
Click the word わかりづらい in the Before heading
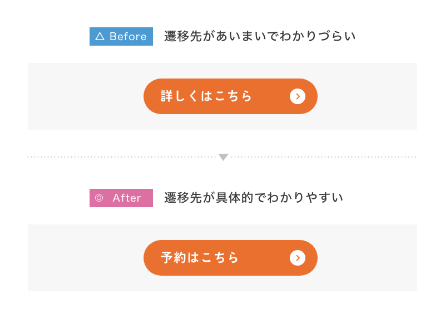pos(317,36)
